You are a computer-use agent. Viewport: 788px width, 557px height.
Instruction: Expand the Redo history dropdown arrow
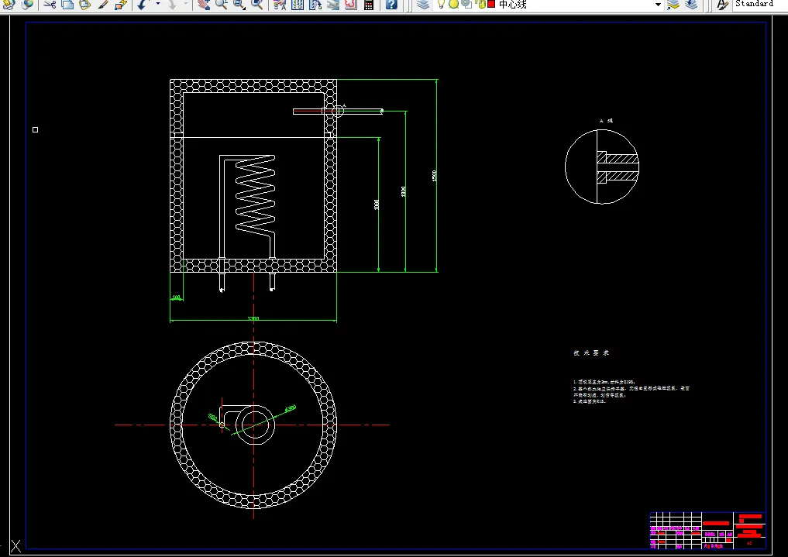(185, 4)
